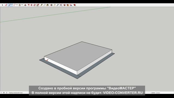Choose the Zoom magnifier tool
This screenshot has height=98, width=174.
point(58,5)
